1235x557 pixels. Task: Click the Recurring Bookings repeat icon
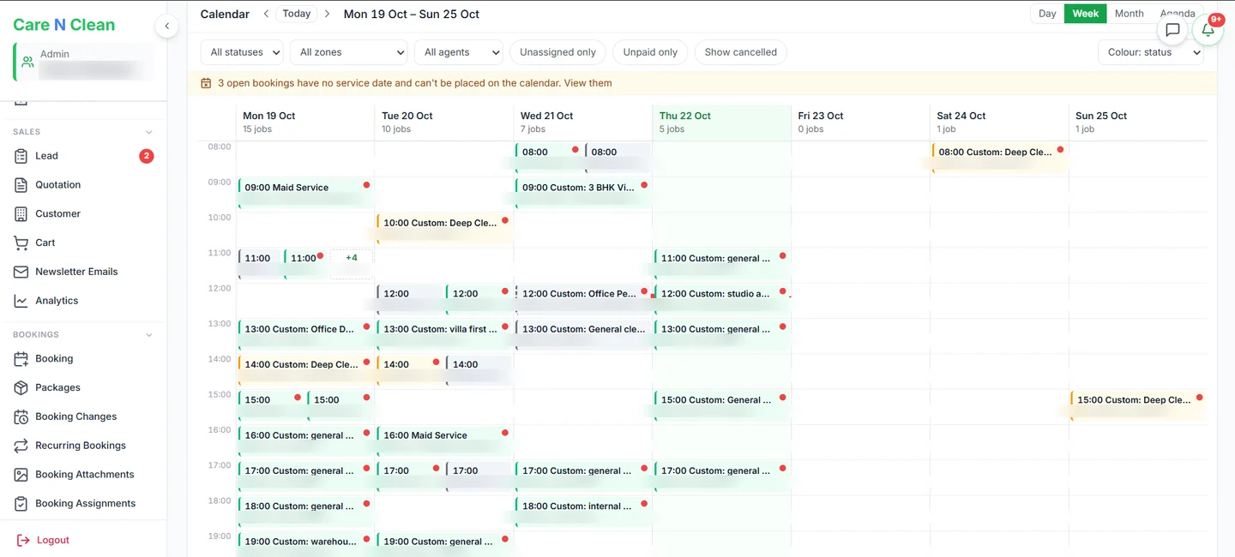pyautogui.click(x=21, y=446)
